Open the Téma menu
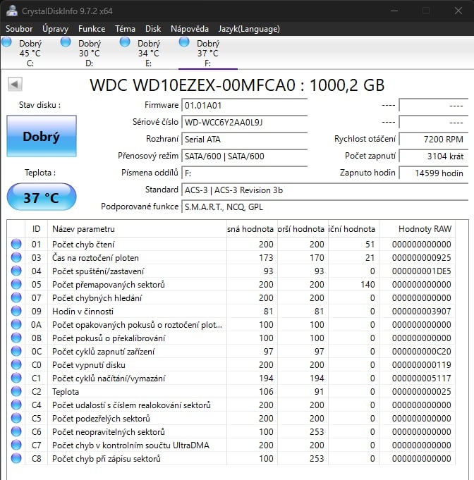 point(125,29)
